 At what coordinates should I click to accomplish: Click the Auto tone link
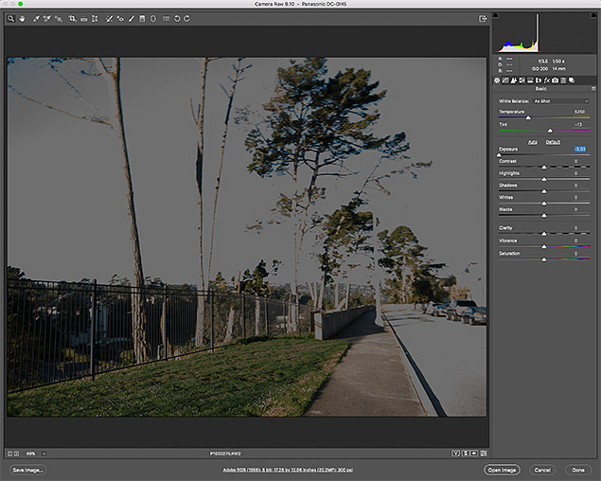click(532, 141)
